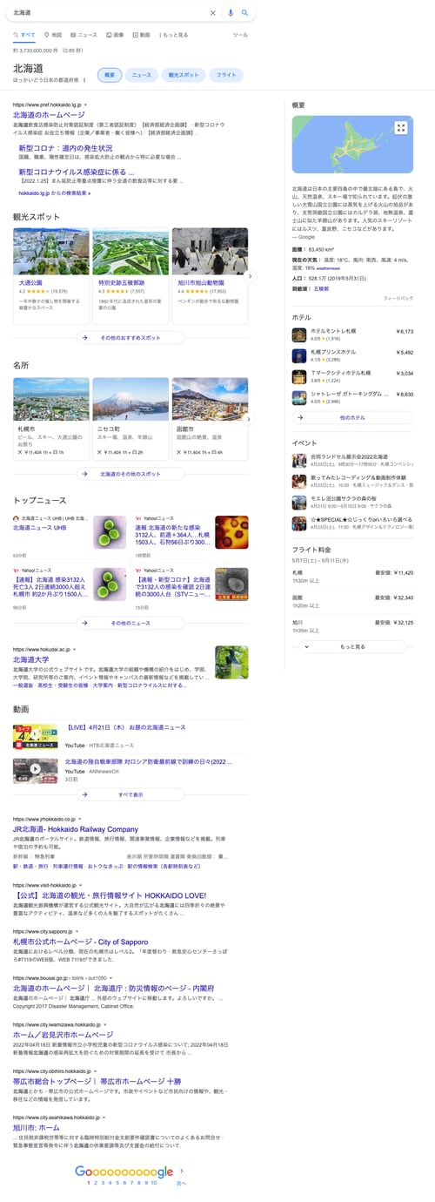Image resolution: width=435 pixels, height=1202 pixels.
Task: Click すべて表示 under the videos section
Action: [130, 794]
